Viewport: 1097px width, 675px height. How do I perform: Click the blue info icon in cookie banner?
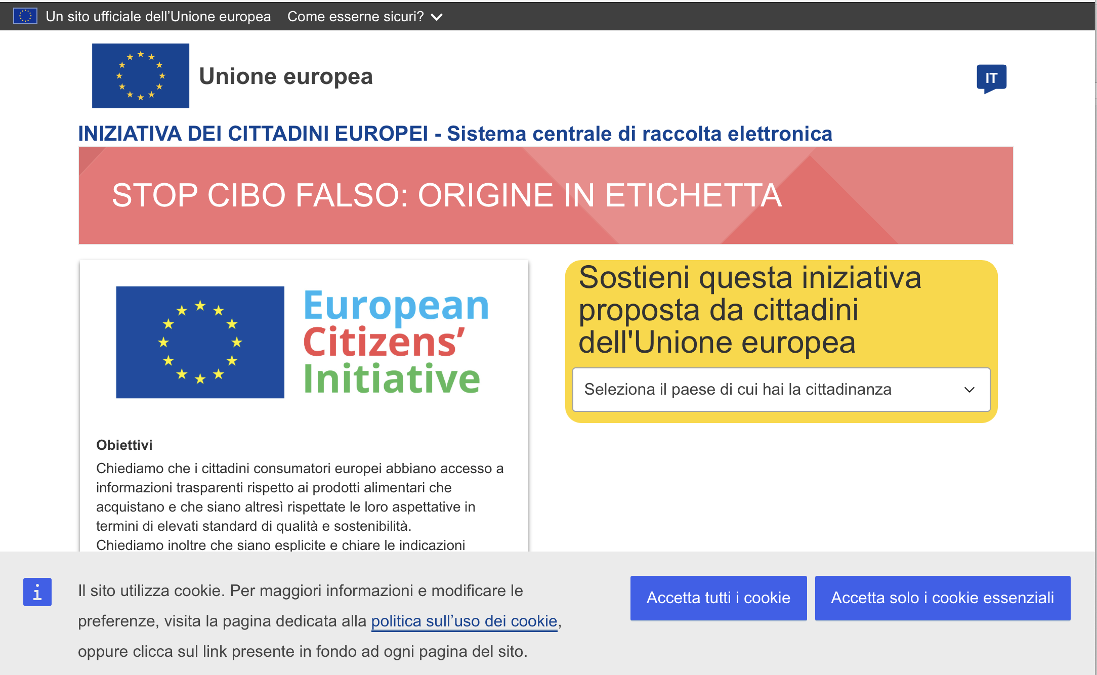point(37,592)
